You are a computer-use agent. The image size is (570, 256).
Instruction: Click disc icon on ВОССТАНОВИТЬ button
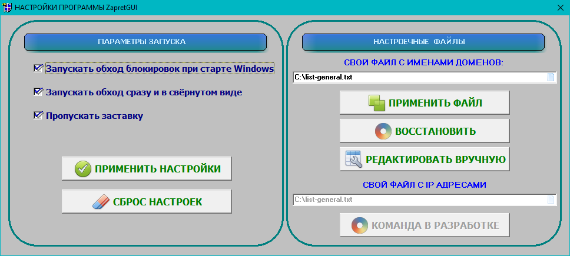[x=383, y=131]
